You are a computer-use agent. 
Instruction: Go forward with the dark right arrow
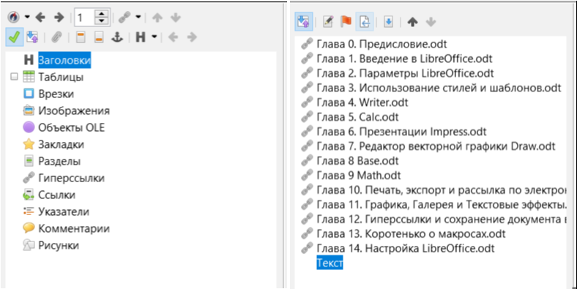pyautogui.click(x=59, y=17)
